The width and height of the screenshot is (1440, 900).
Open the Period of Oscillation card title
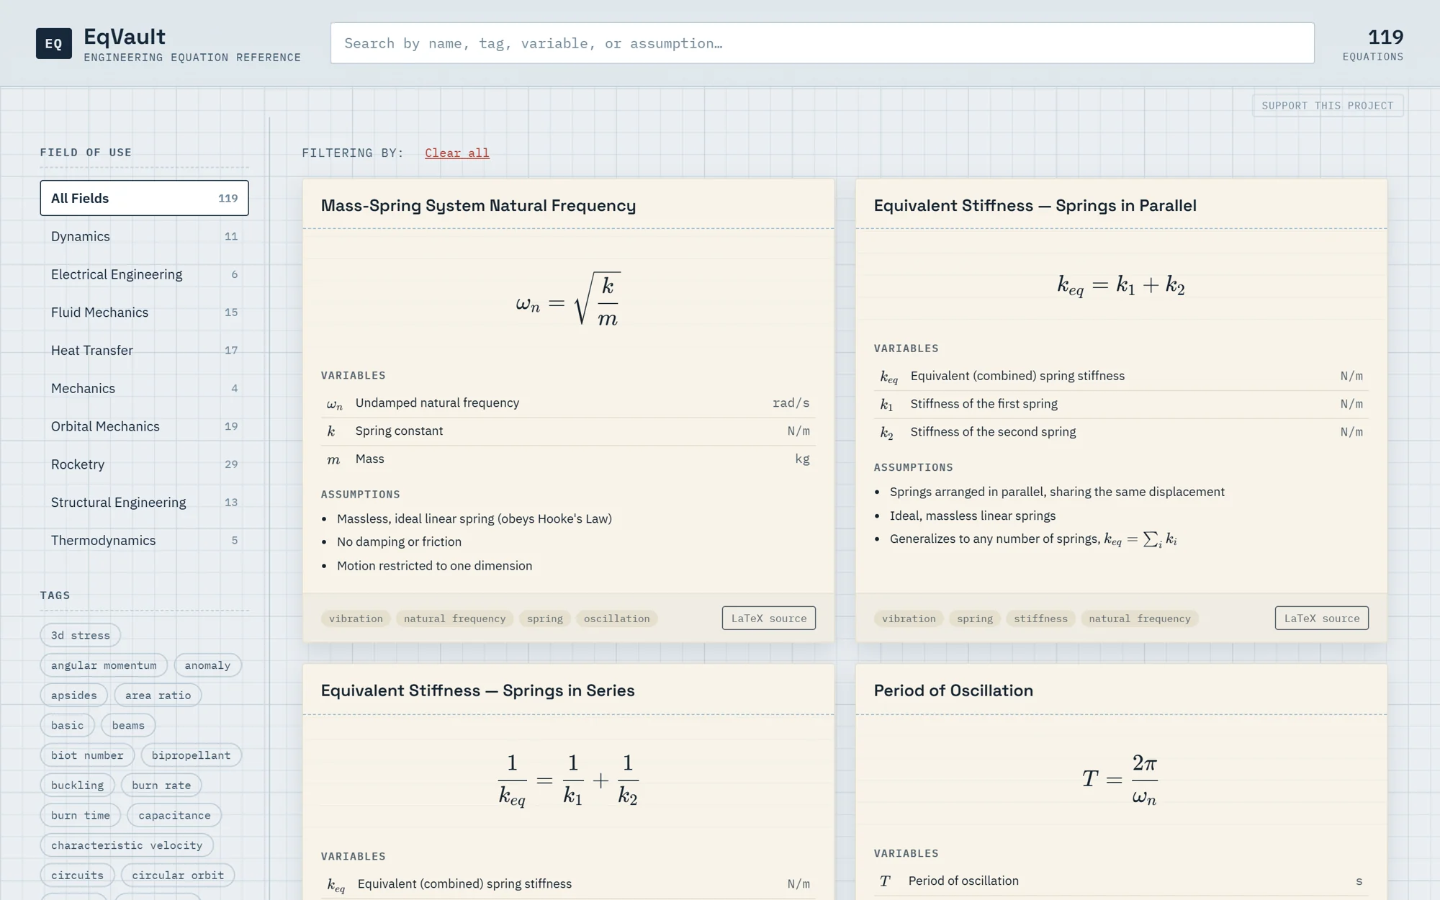953,690
